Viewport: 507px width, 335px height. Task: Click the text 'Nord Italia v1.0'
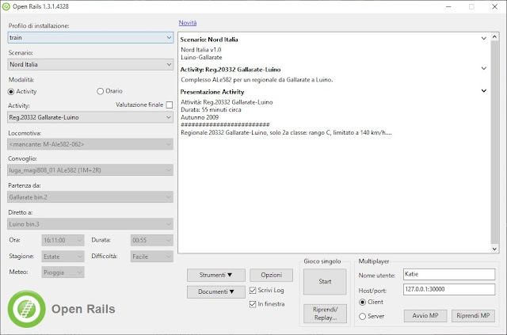201,49
